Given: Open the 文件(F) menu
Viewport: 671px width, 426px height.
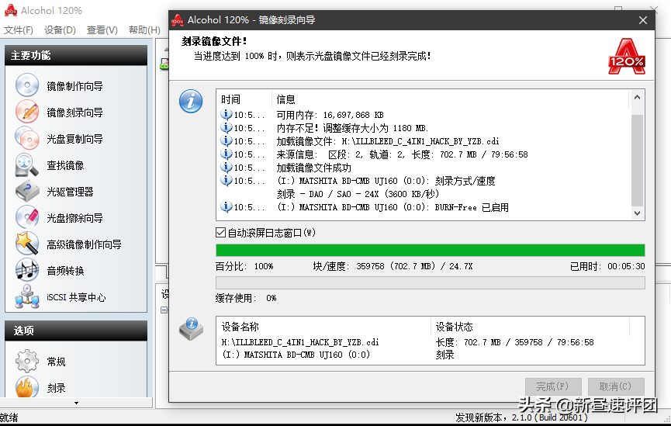Looking at the screenshot, I should [19, 30].
